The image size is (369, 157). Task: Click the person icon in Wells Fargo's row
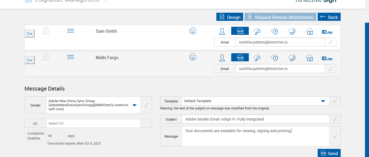coord(222,58)
